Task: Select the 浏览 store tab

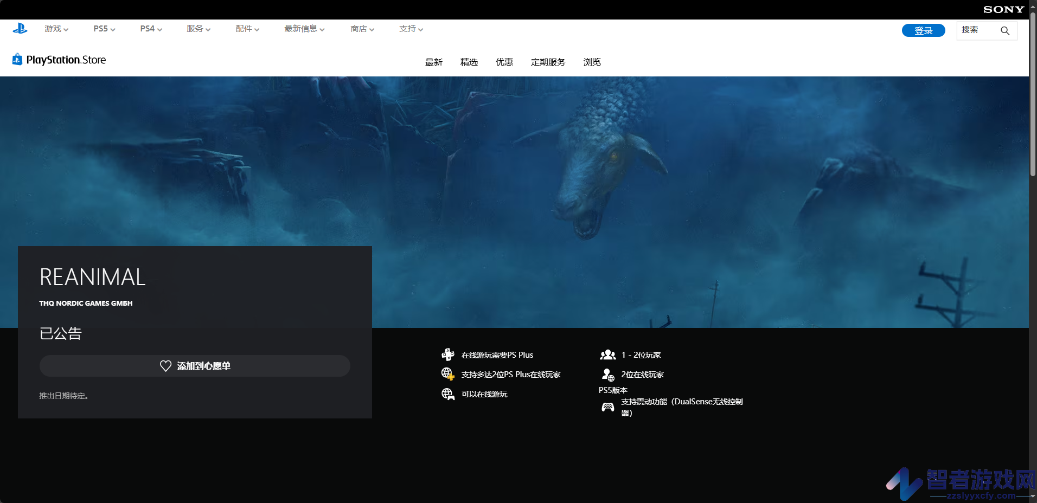Action: pos(592,62)
